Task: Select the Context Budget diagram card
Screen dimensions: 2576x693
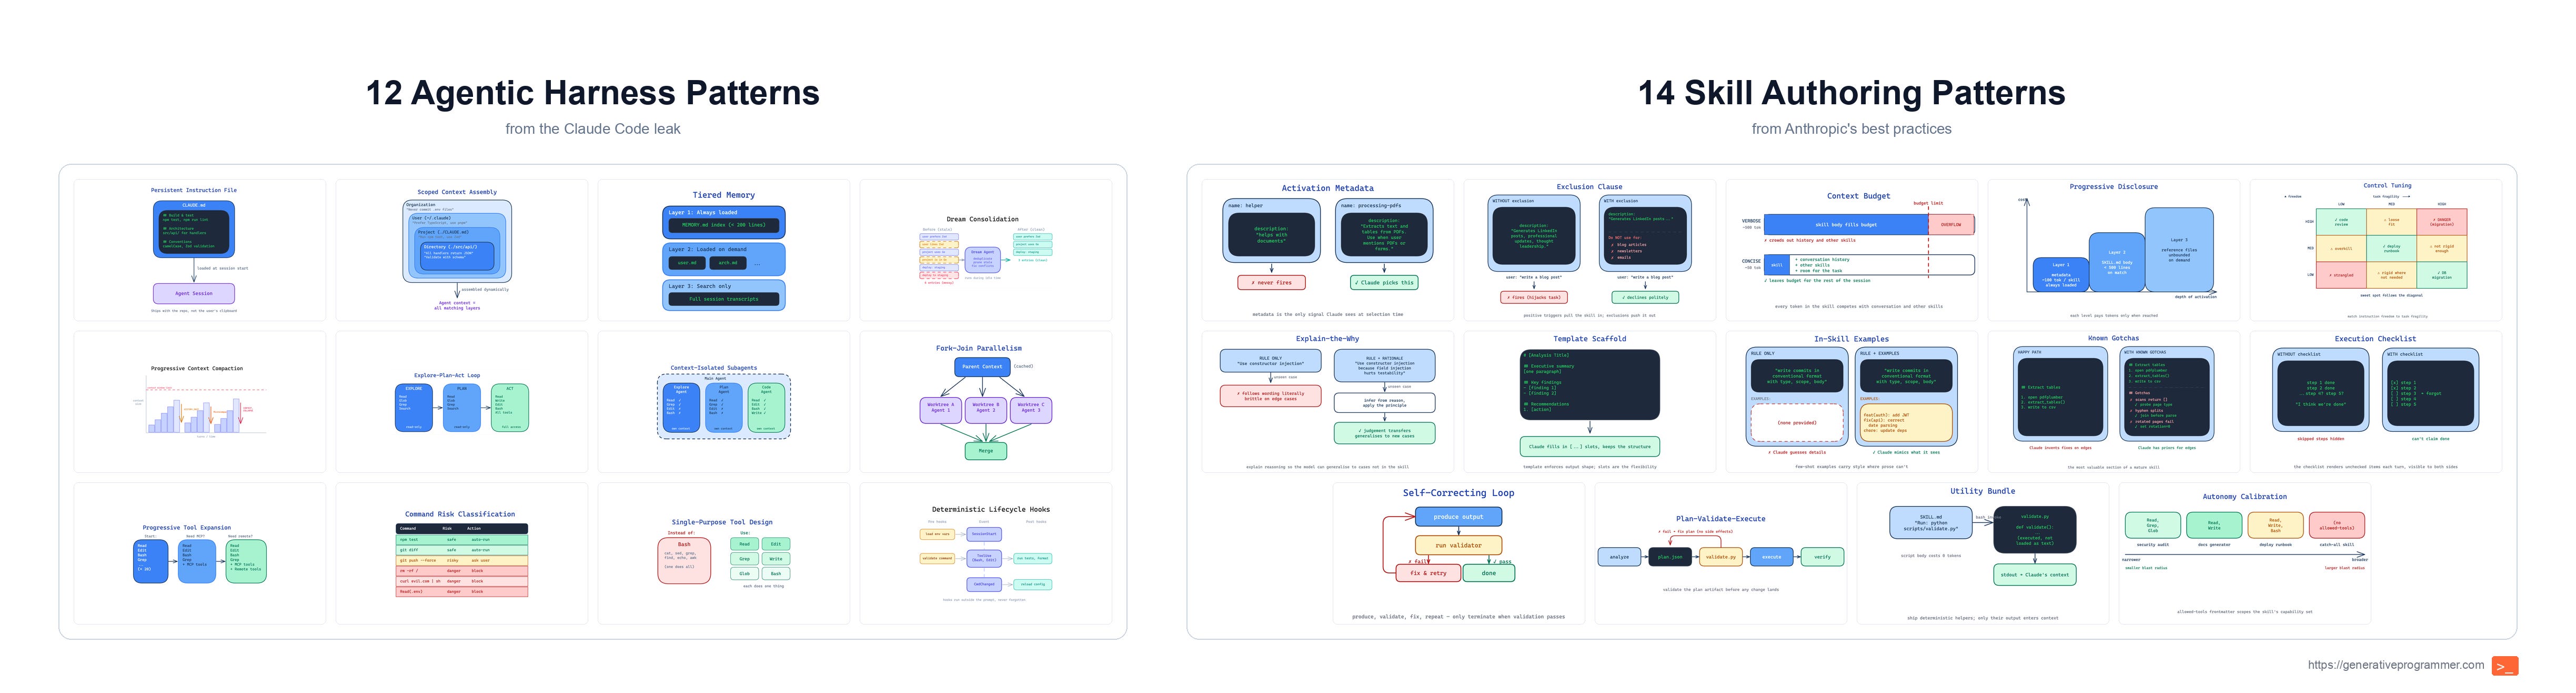Action: [x=1851, y=250]
